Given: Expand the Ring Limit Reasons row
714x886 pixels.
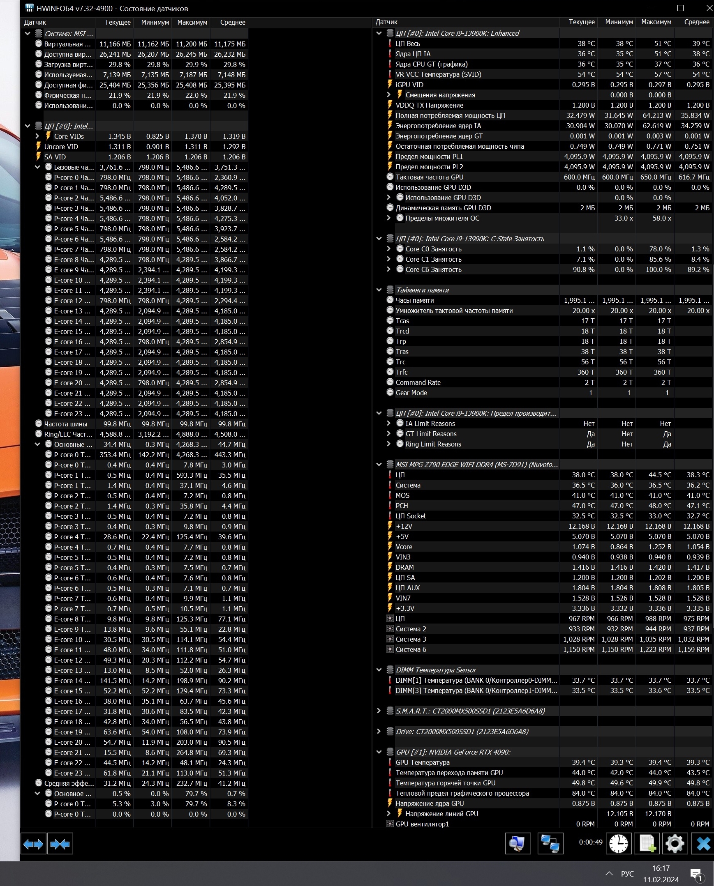Looking at the screenshot, I should [x=389, y=444].
